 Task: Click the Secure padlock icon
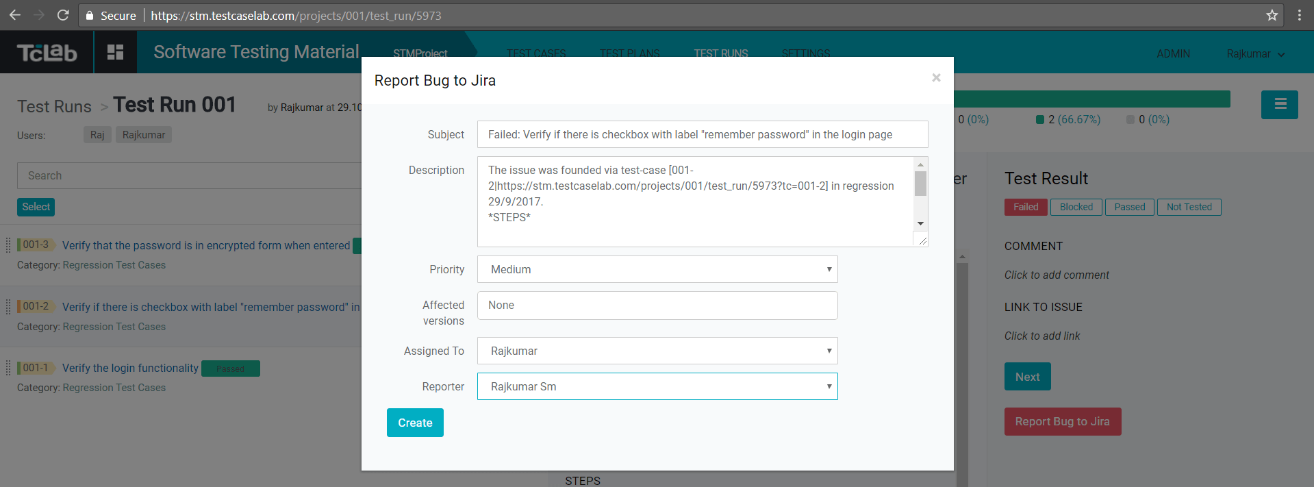(x=89, y=15)
